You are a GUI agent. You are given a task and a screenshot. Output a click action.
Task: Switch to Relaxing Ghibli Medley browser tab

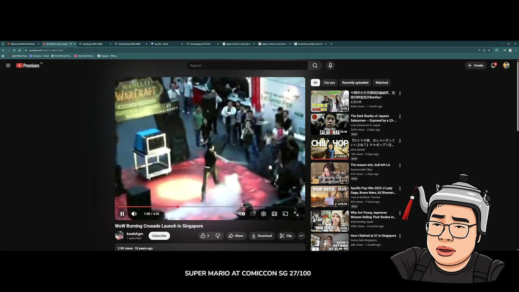[x=23, y=44]
